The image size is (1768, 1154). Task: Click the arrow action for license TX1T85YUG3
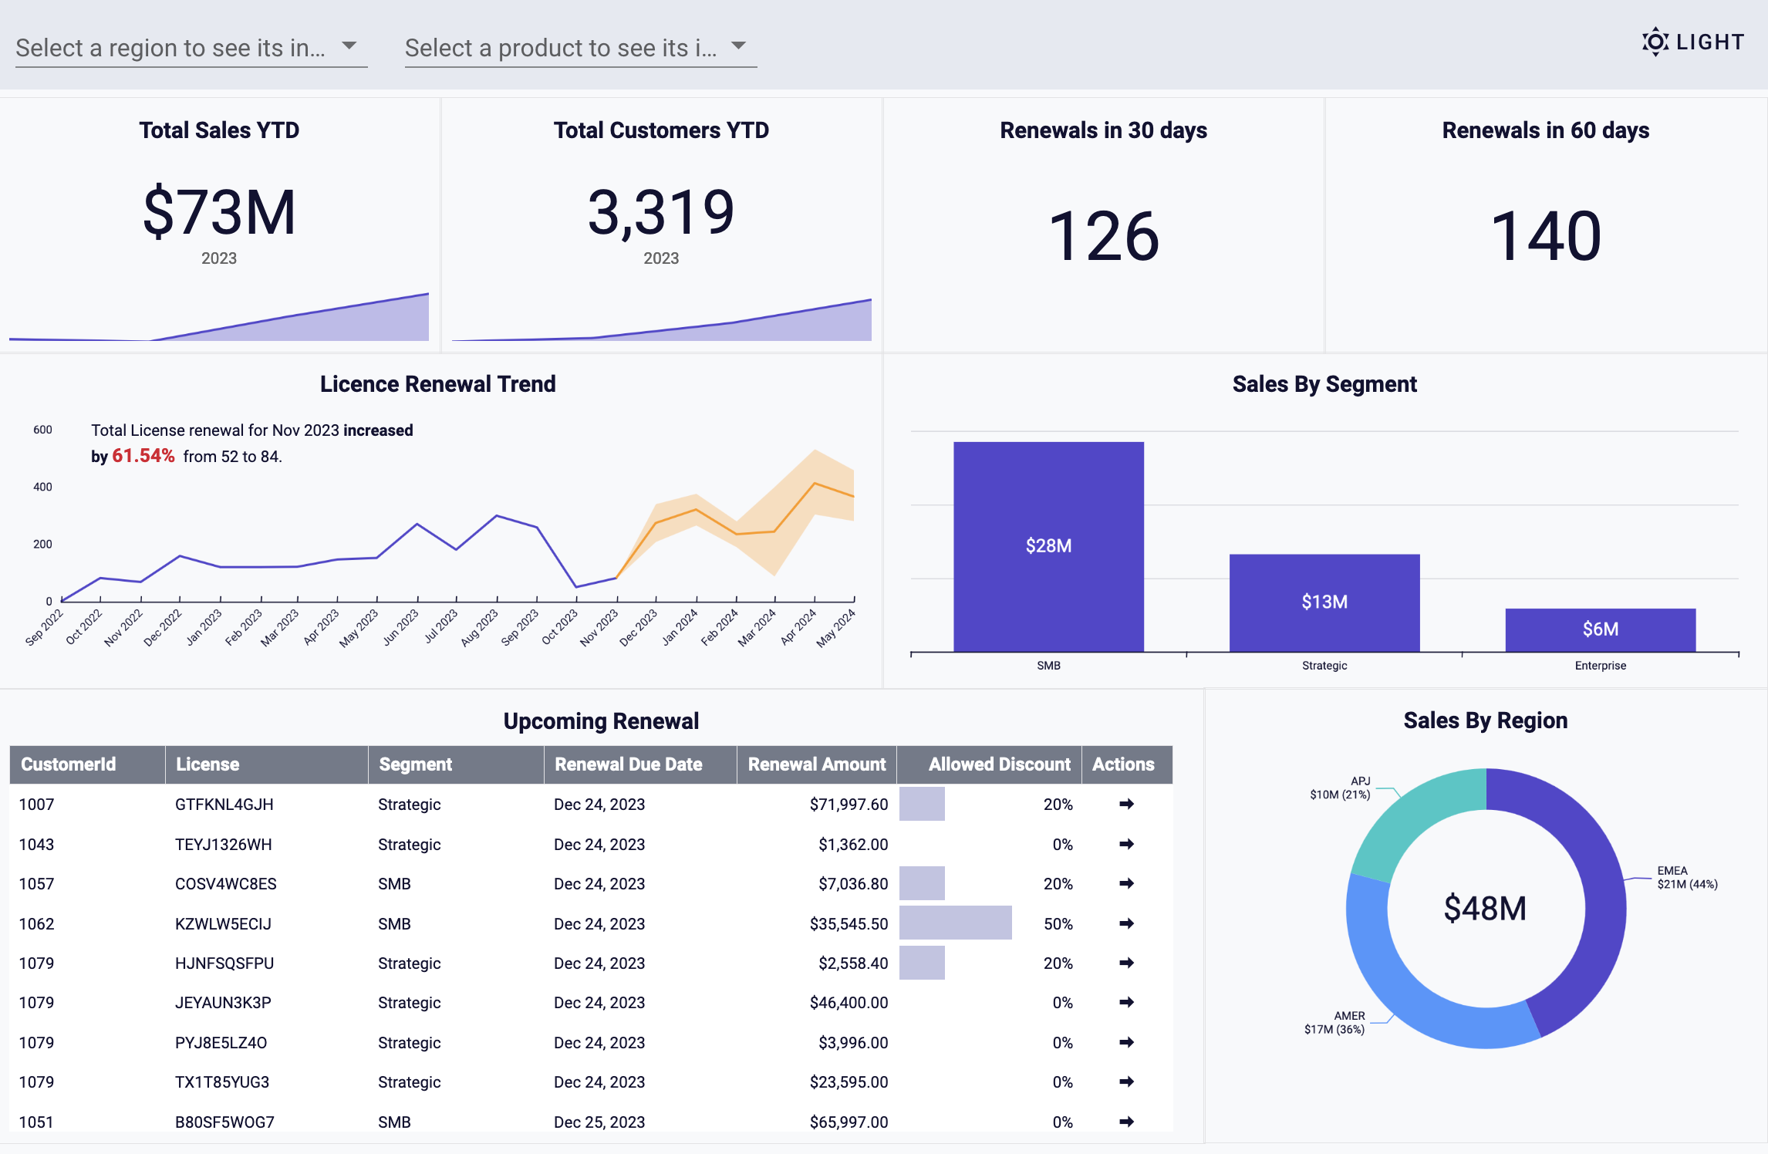[1126, 1081]
